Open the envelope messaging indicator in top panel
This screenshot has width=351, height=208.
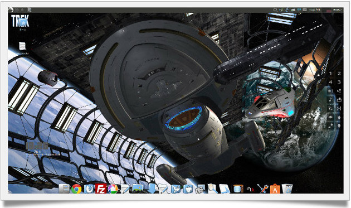click(x=305, y=10)
